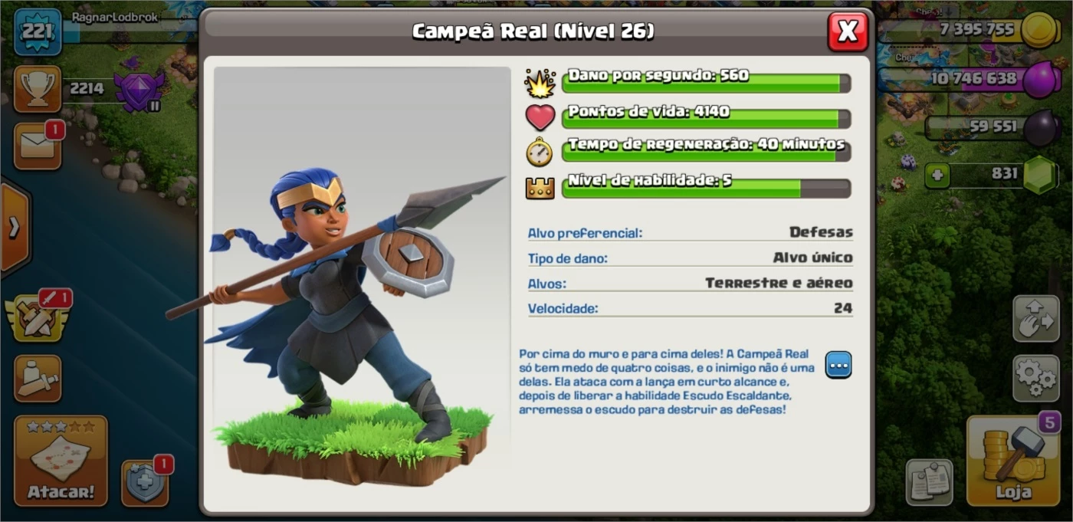Click the Dano por segundo progress bar

tap(706, 83)
